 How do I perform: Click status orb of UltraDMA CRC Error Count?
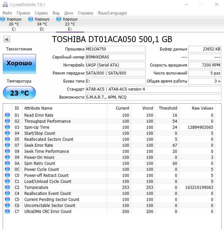coord(7,211)
